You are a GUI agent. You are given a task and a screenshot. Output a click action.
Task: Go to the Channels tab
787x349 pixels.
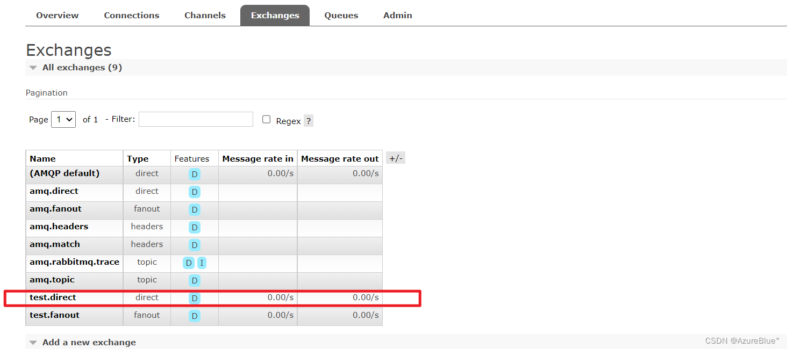pyautogui.click(x=205, y=15)
